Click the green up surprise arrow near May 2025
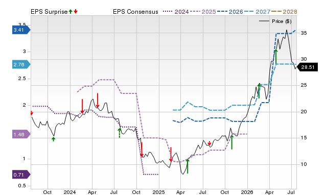The height and width of the screenshot is (195, 327). tap(188, 166)
